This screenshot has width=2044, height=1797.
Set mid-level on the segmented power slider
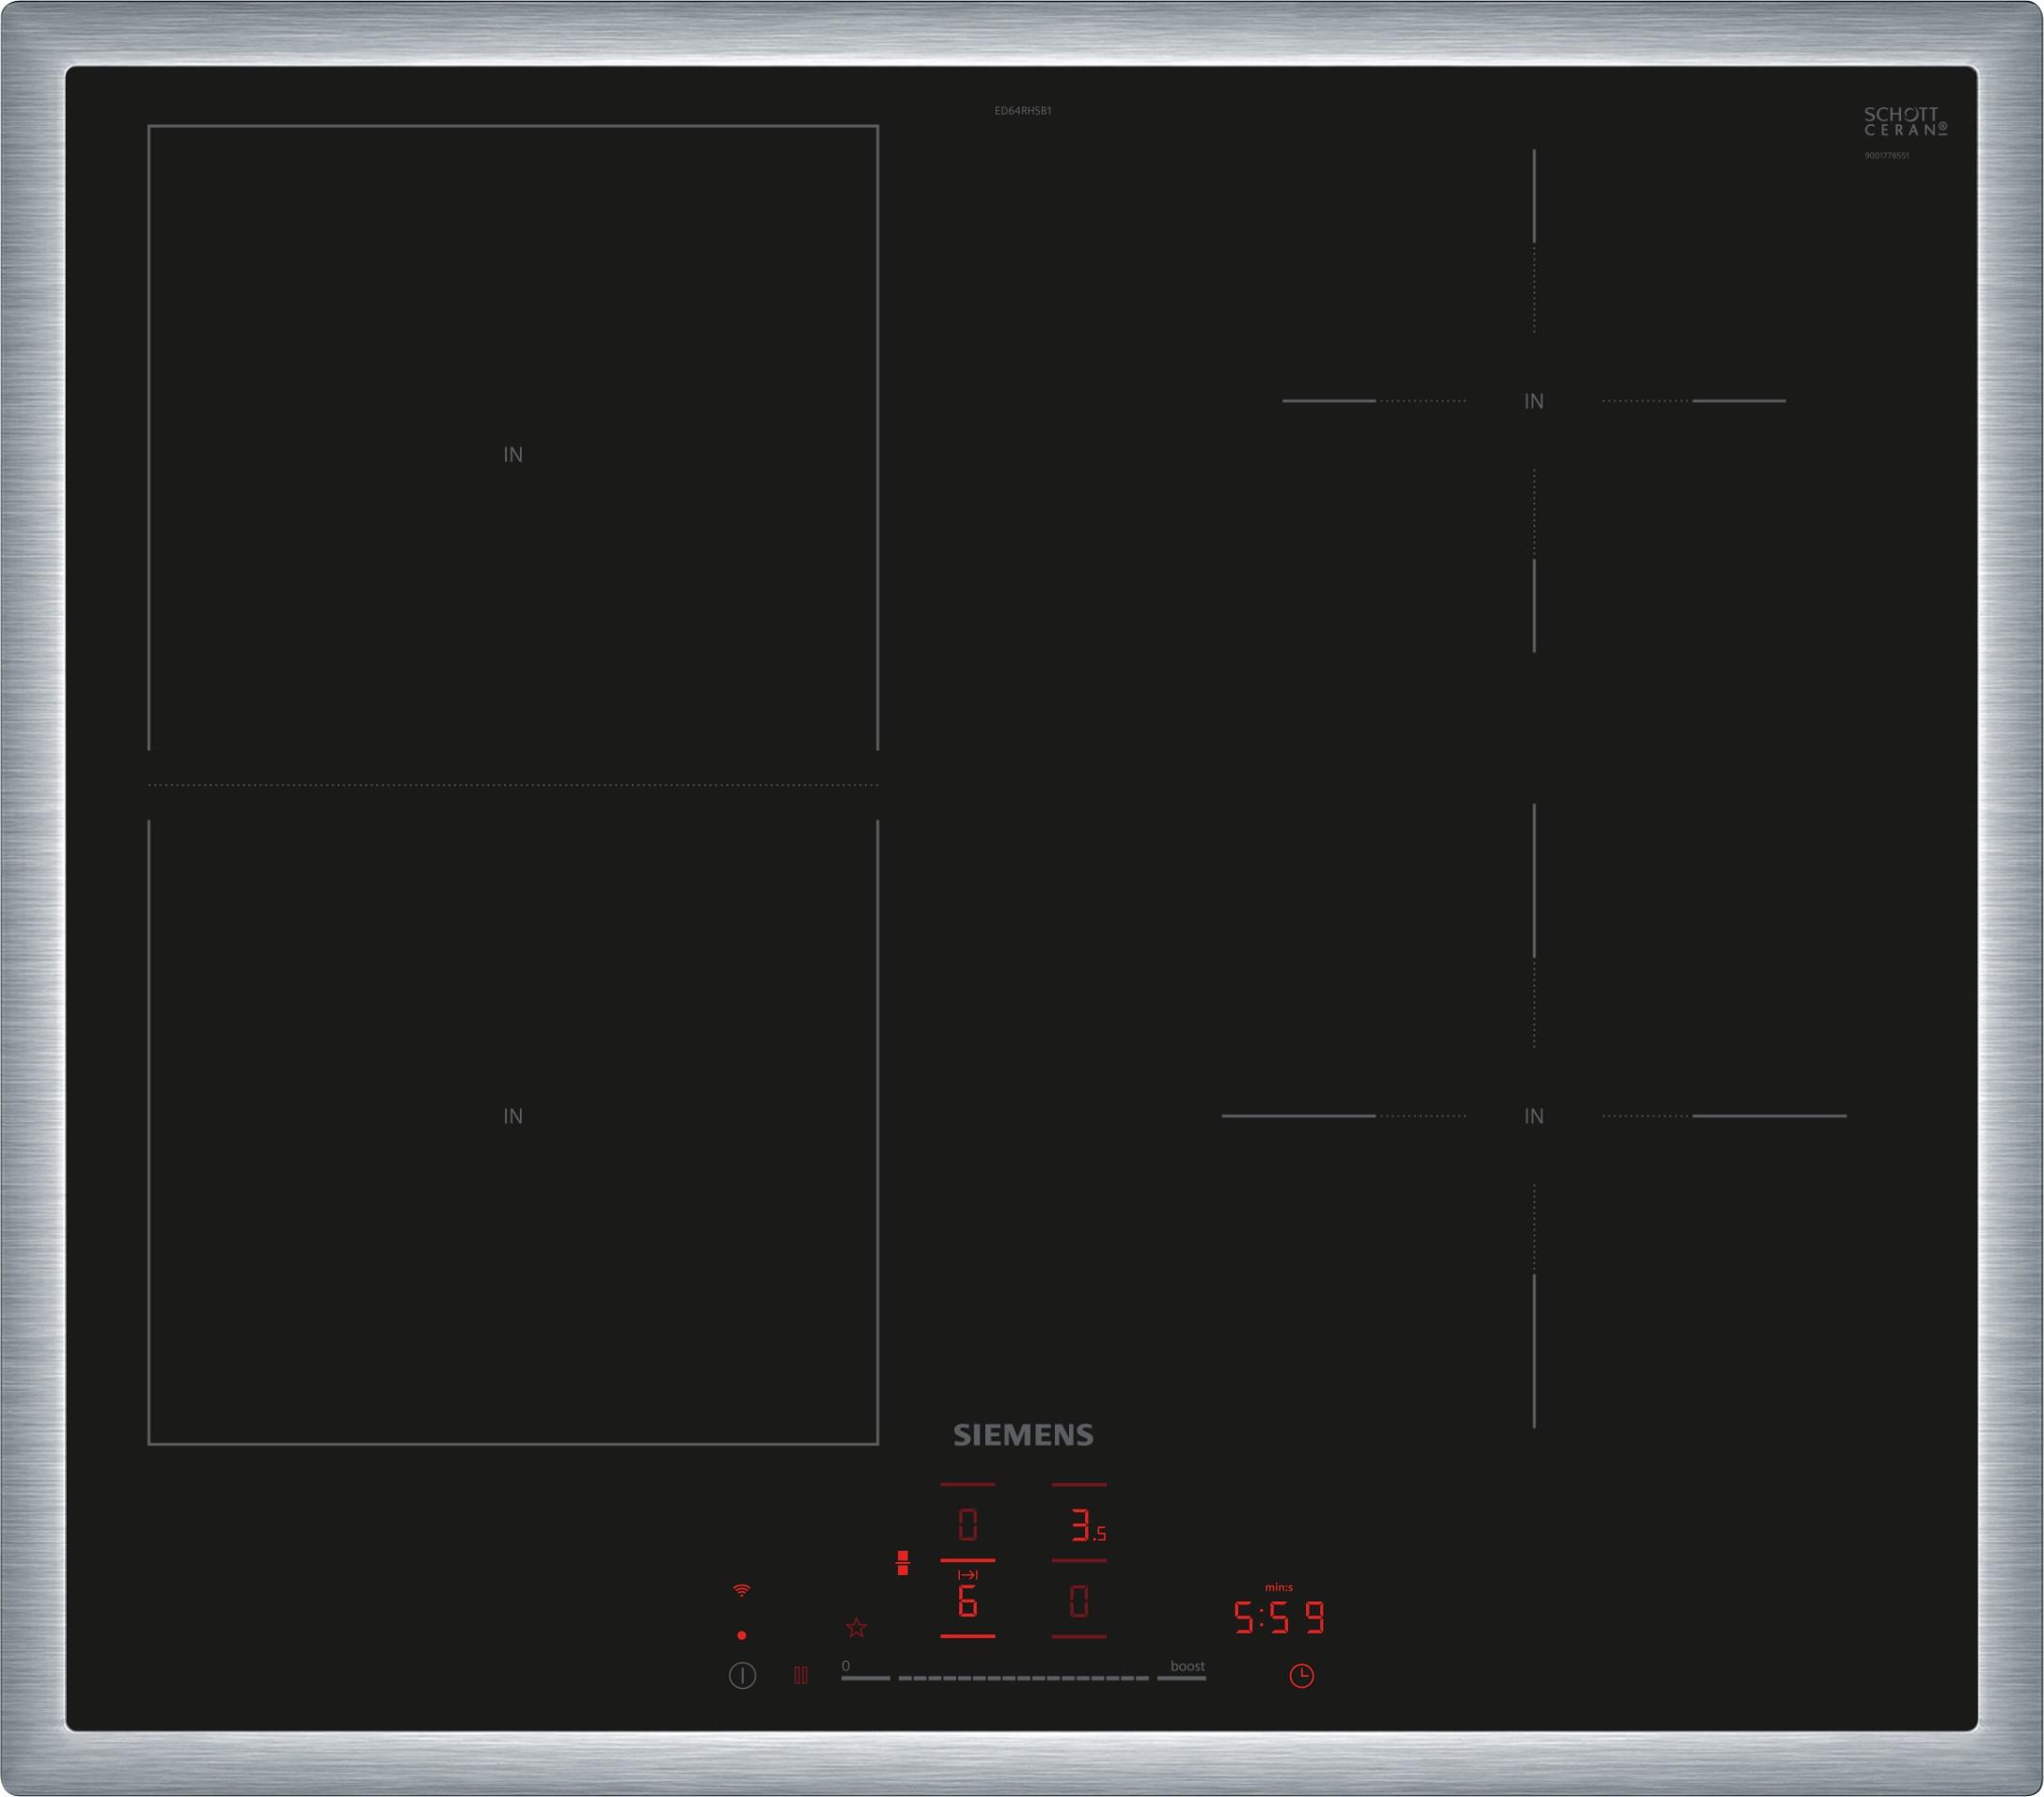pyautogui.click(x=1023, y=1678)
